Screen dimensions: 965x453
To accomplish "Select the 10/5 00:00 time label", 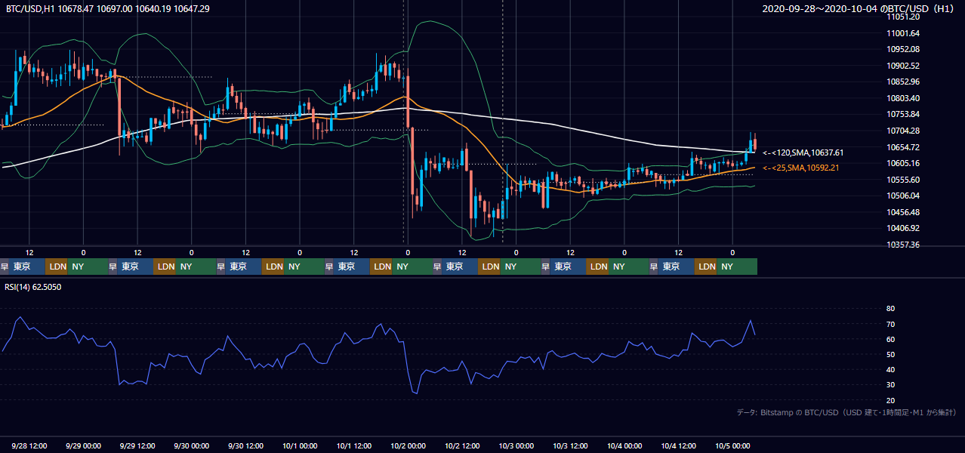I will (x=732, y=446).
